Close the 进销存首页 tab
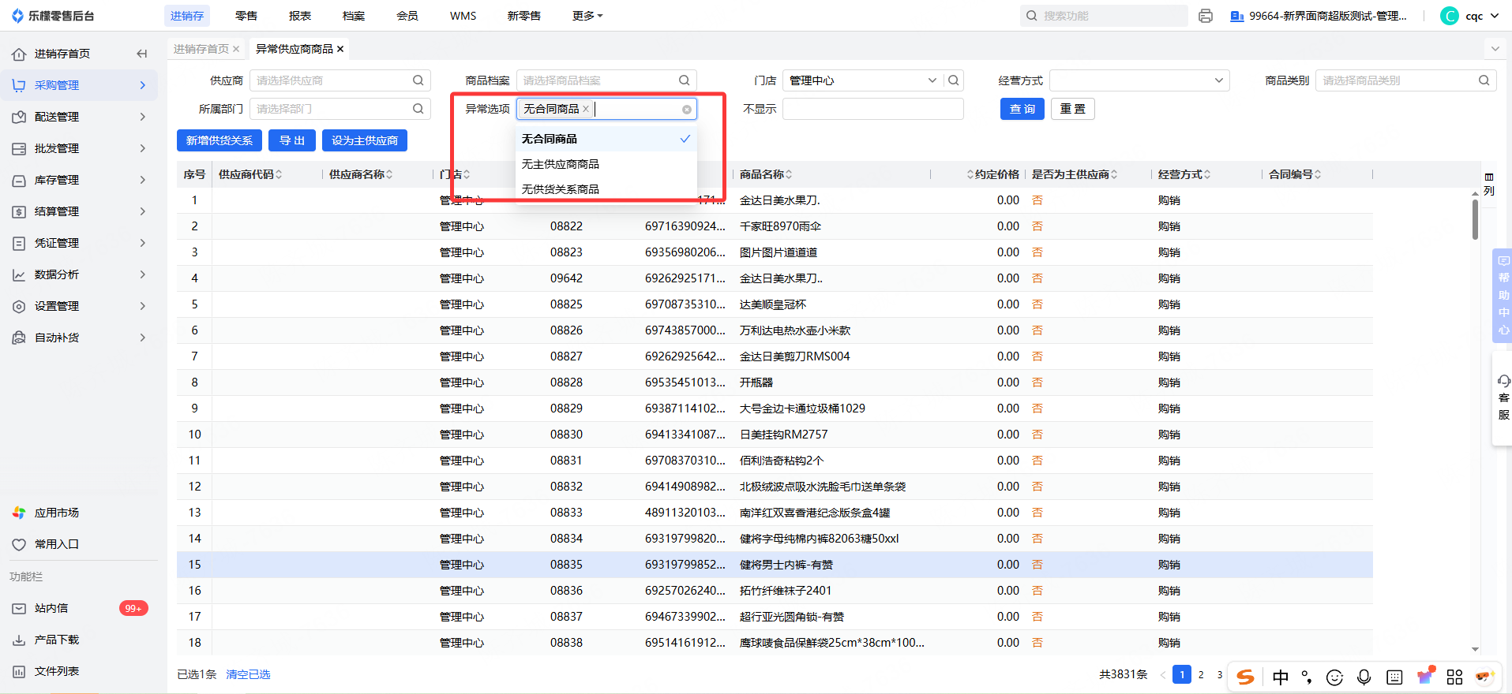This screenshot has width=1512, height=694. [x=236, y=49]
